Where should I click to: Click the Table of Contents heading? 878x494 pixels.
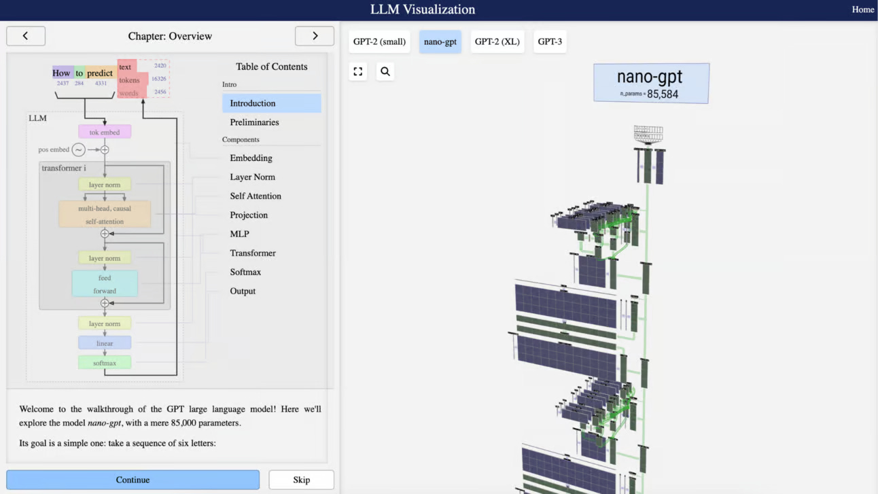(272, 67)
